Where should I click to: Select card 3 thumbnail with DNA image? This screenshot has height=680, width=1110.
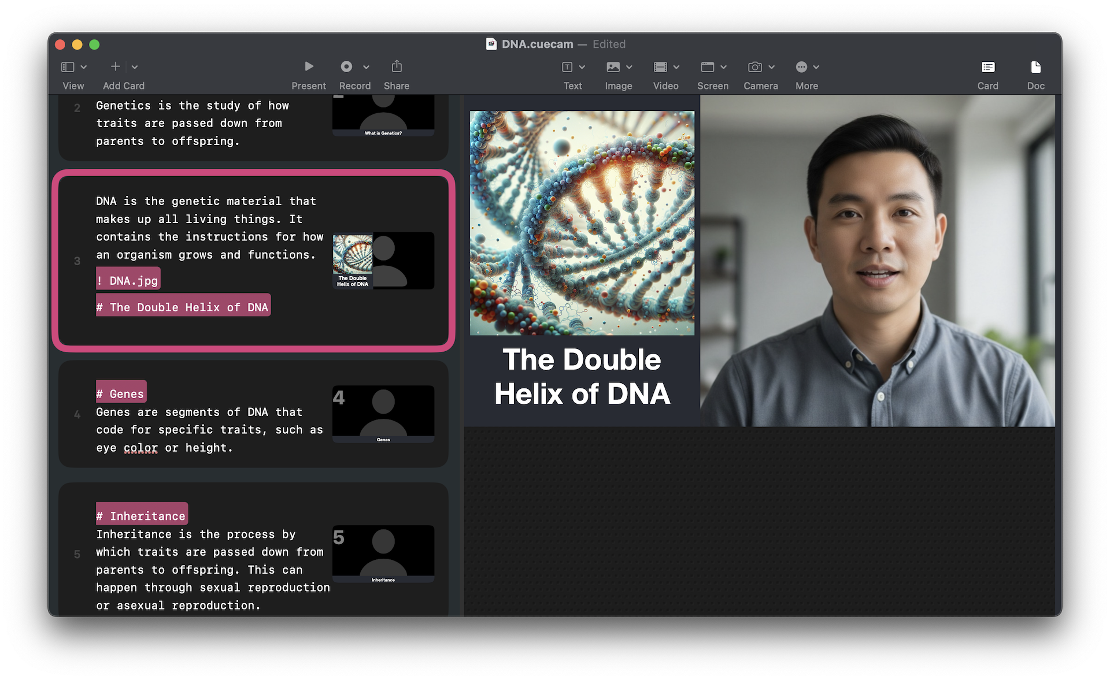[383, 261]
